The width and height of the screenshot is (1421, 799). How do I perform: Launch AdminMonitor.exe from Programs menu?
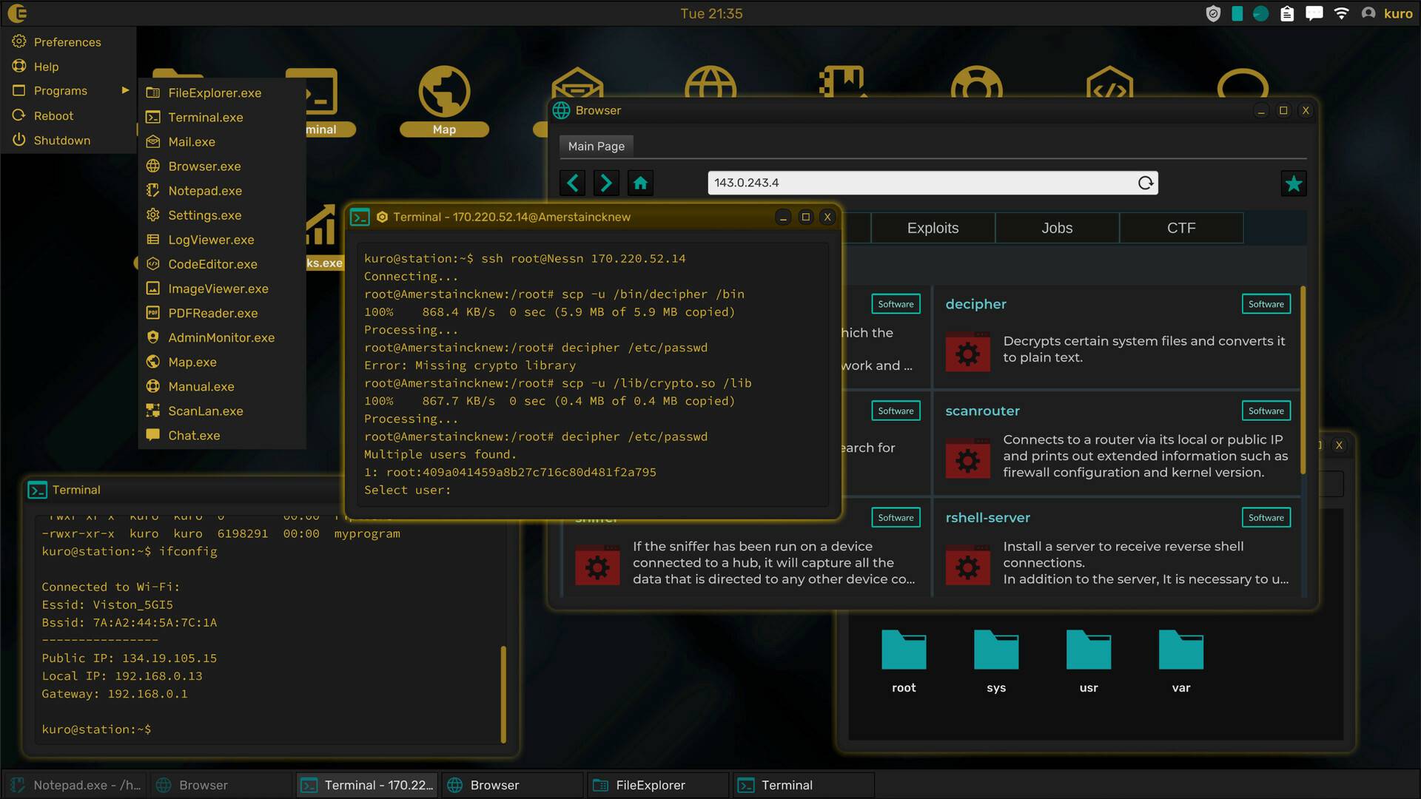tap(221, 337)
